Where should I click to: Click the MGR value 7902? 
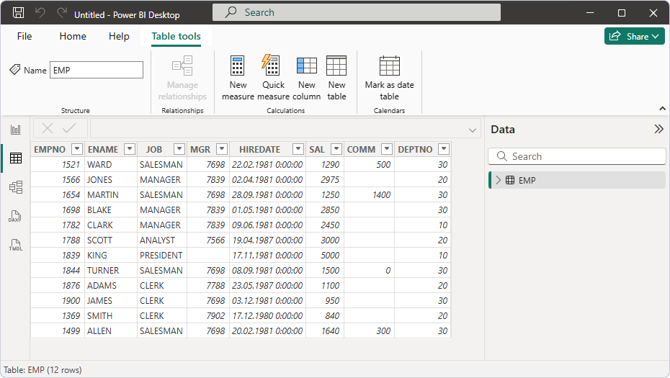pos(215,315)
